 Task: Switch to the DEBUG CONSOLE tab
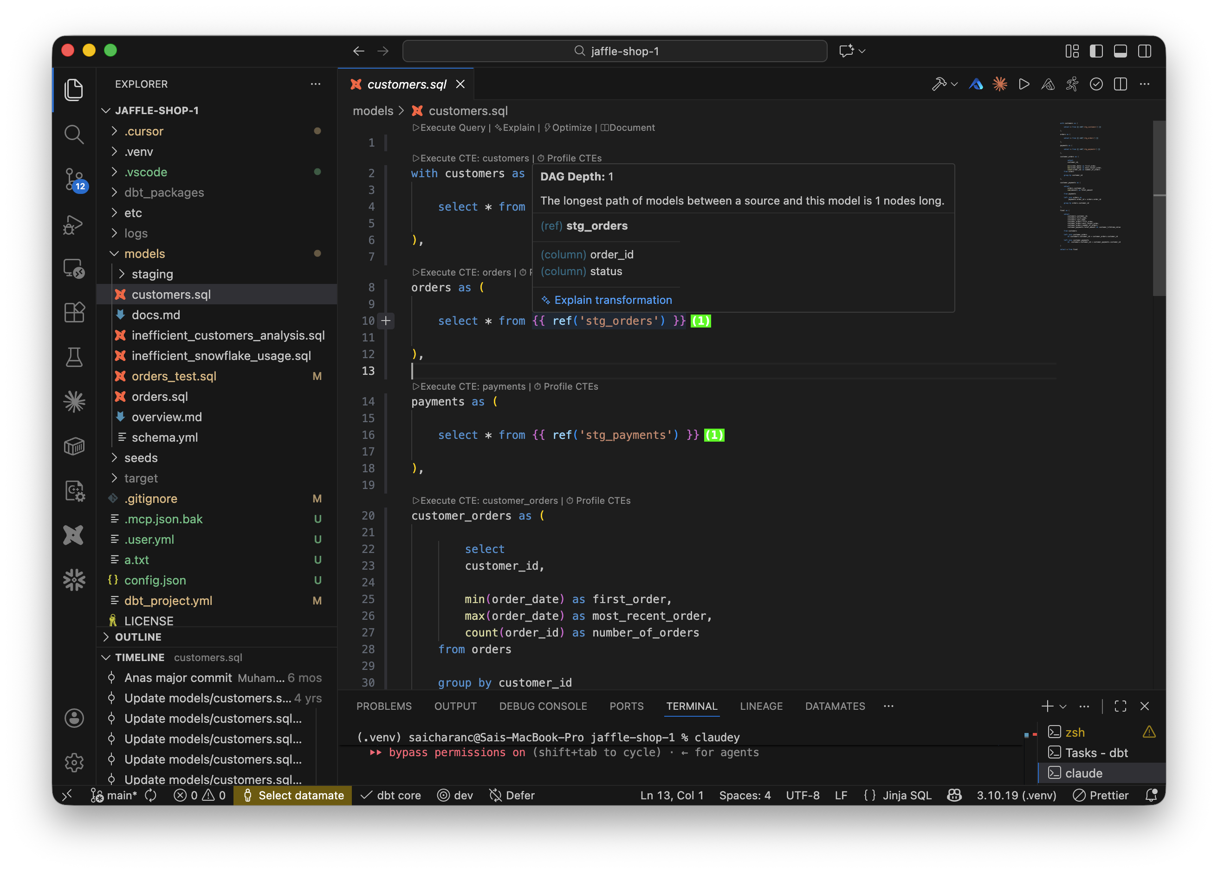[x=543, y=706]
